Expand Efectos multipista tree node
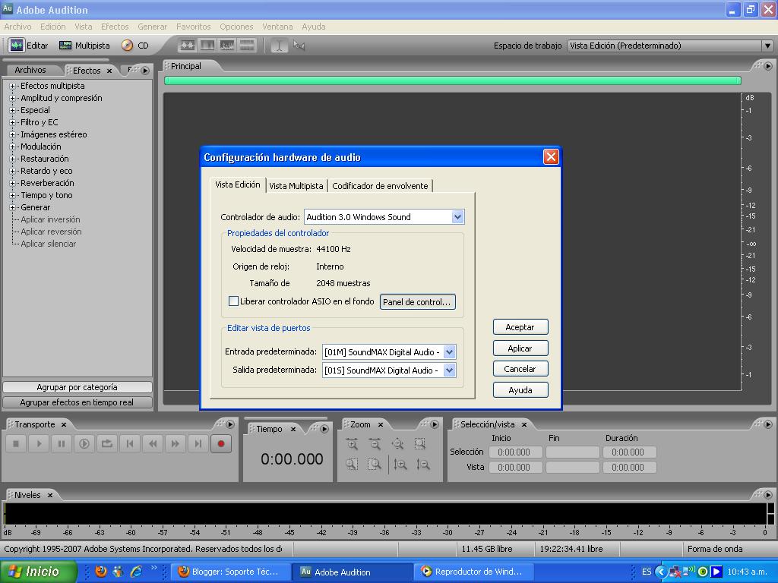Screen dimensions: 778x583 [x=12, y=87]
